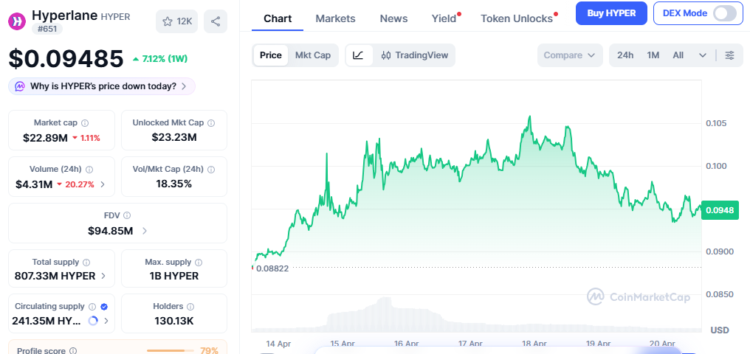Image resolution: width=750 pixels, height=354 pixels.
Task: Click the USD currency label
Action: pyautogui.click(x=720, y=330)
